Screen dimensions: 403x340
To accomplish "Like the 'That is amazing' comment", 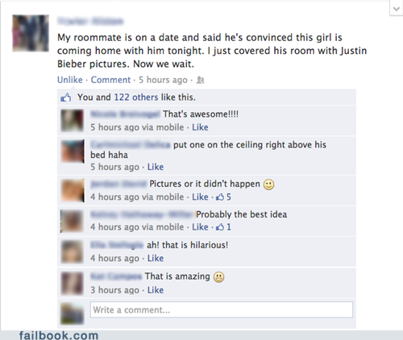I will pyautogui.click(x=156, y=290).
